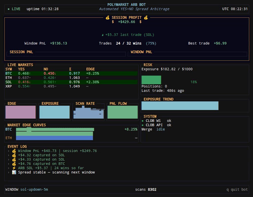Click the BTC NO price 0.450
Screen dimensions: 253x197
coord(50,73)
